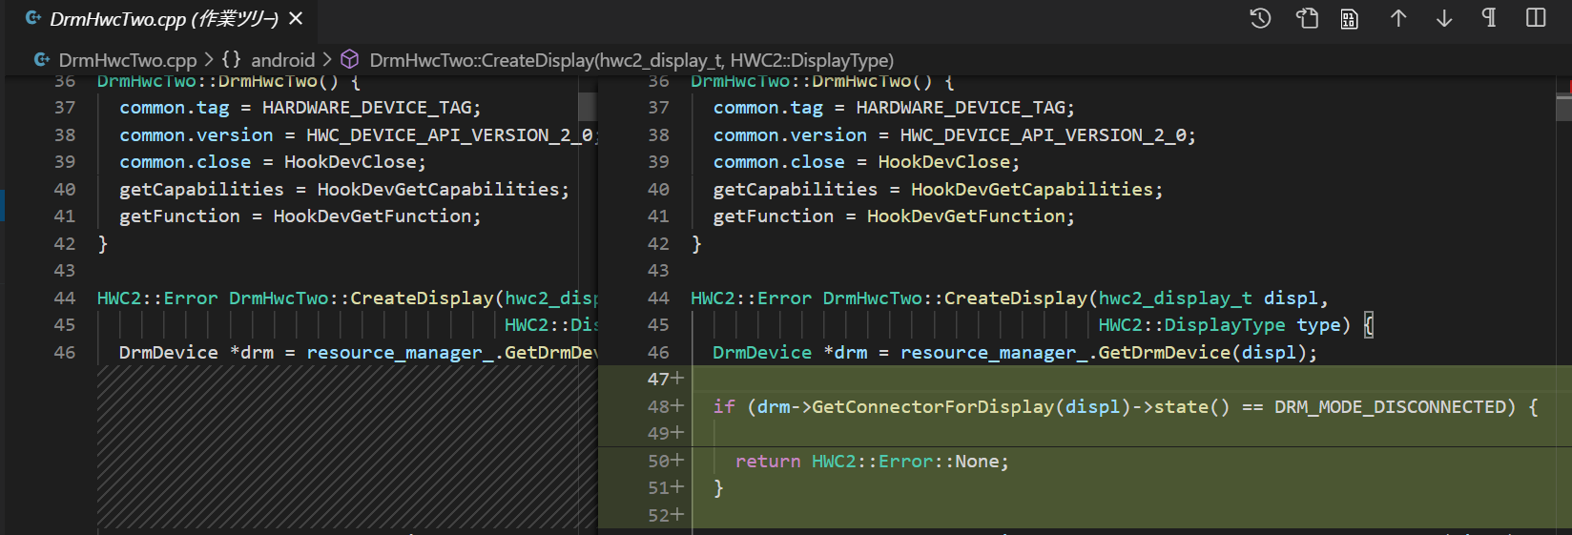Click HookDevGetCapabilities in right pane
1572x535 pixels.
tap(1030, 189)
